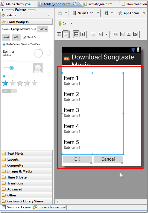The height and width of the screenshot is (213, 148).
Task: Pick the QuickContactBadge avatar widget
Action: 38,68
